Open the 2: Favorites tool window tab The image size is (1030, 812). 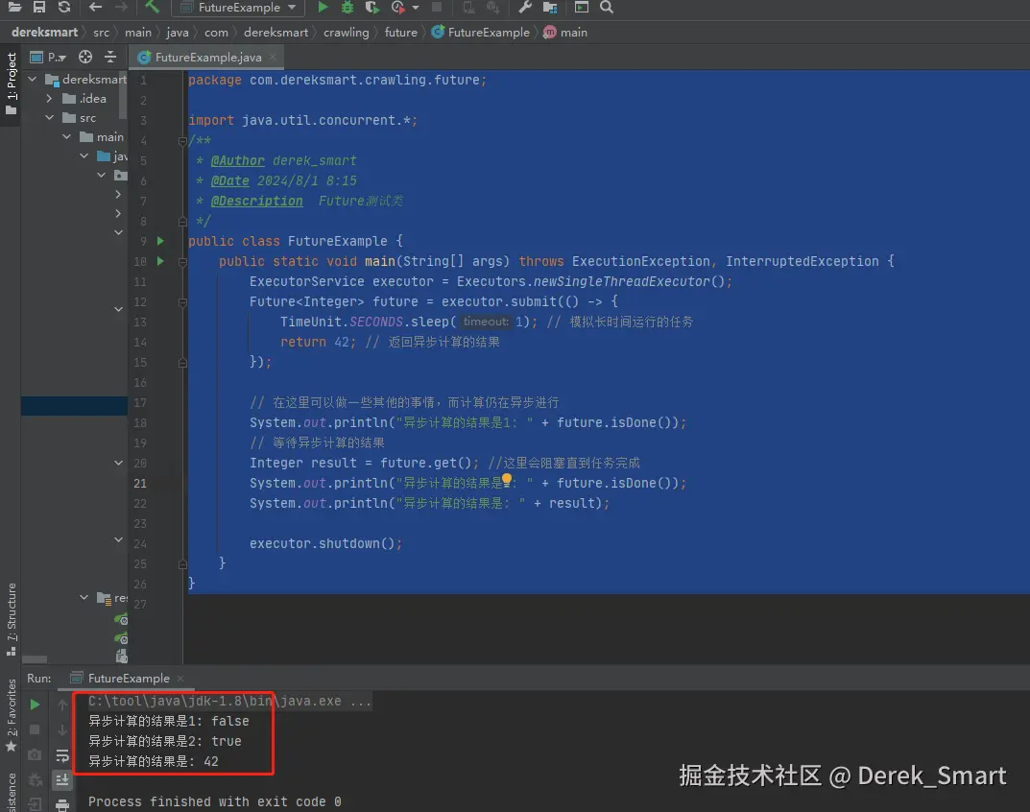[x=12, y=715]
